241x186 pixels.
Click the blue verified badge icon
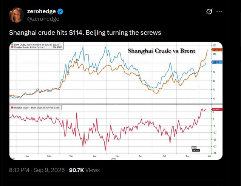(x=60, y=12)
